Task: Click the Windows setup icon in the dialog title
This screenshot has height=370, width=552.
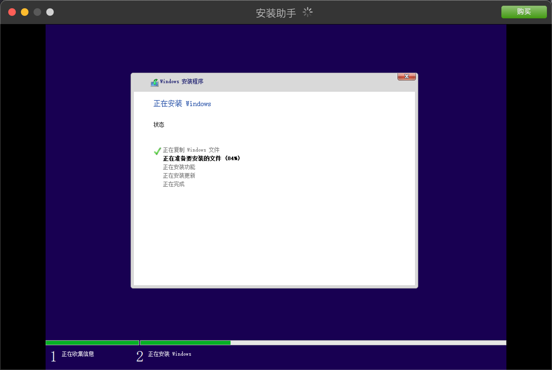Action: pyautogui.click(x=154, y=82)
